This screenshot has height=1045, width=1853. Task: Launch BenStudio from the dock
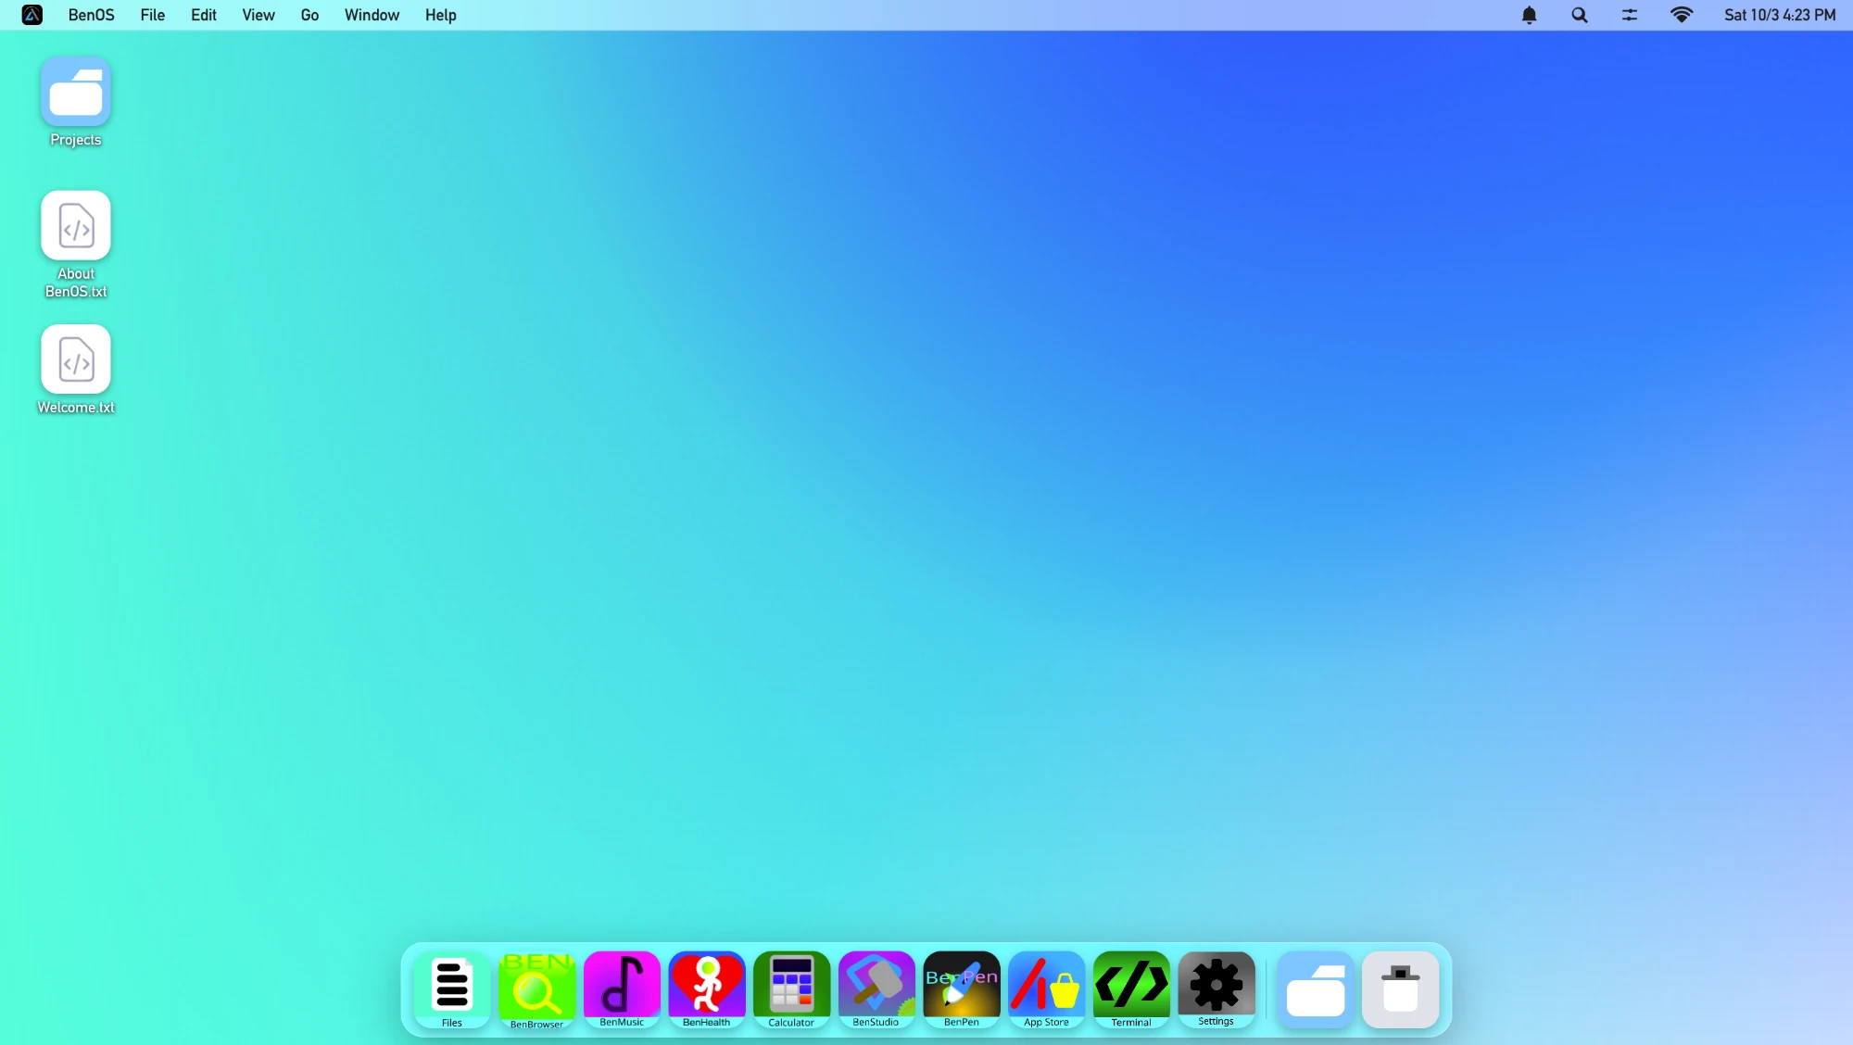876,988
